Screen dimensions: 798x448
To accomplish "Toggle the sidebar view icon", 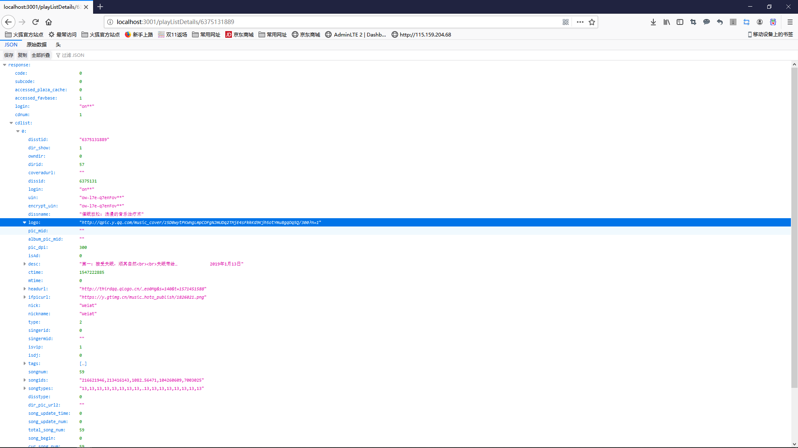I will pyautogui.click(x=680, y=22).
